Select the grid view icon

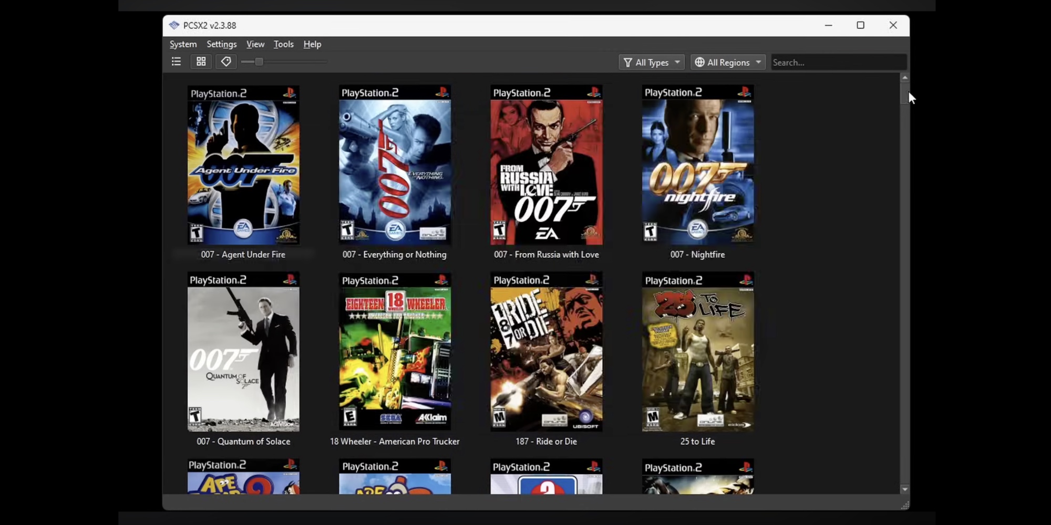201,61
